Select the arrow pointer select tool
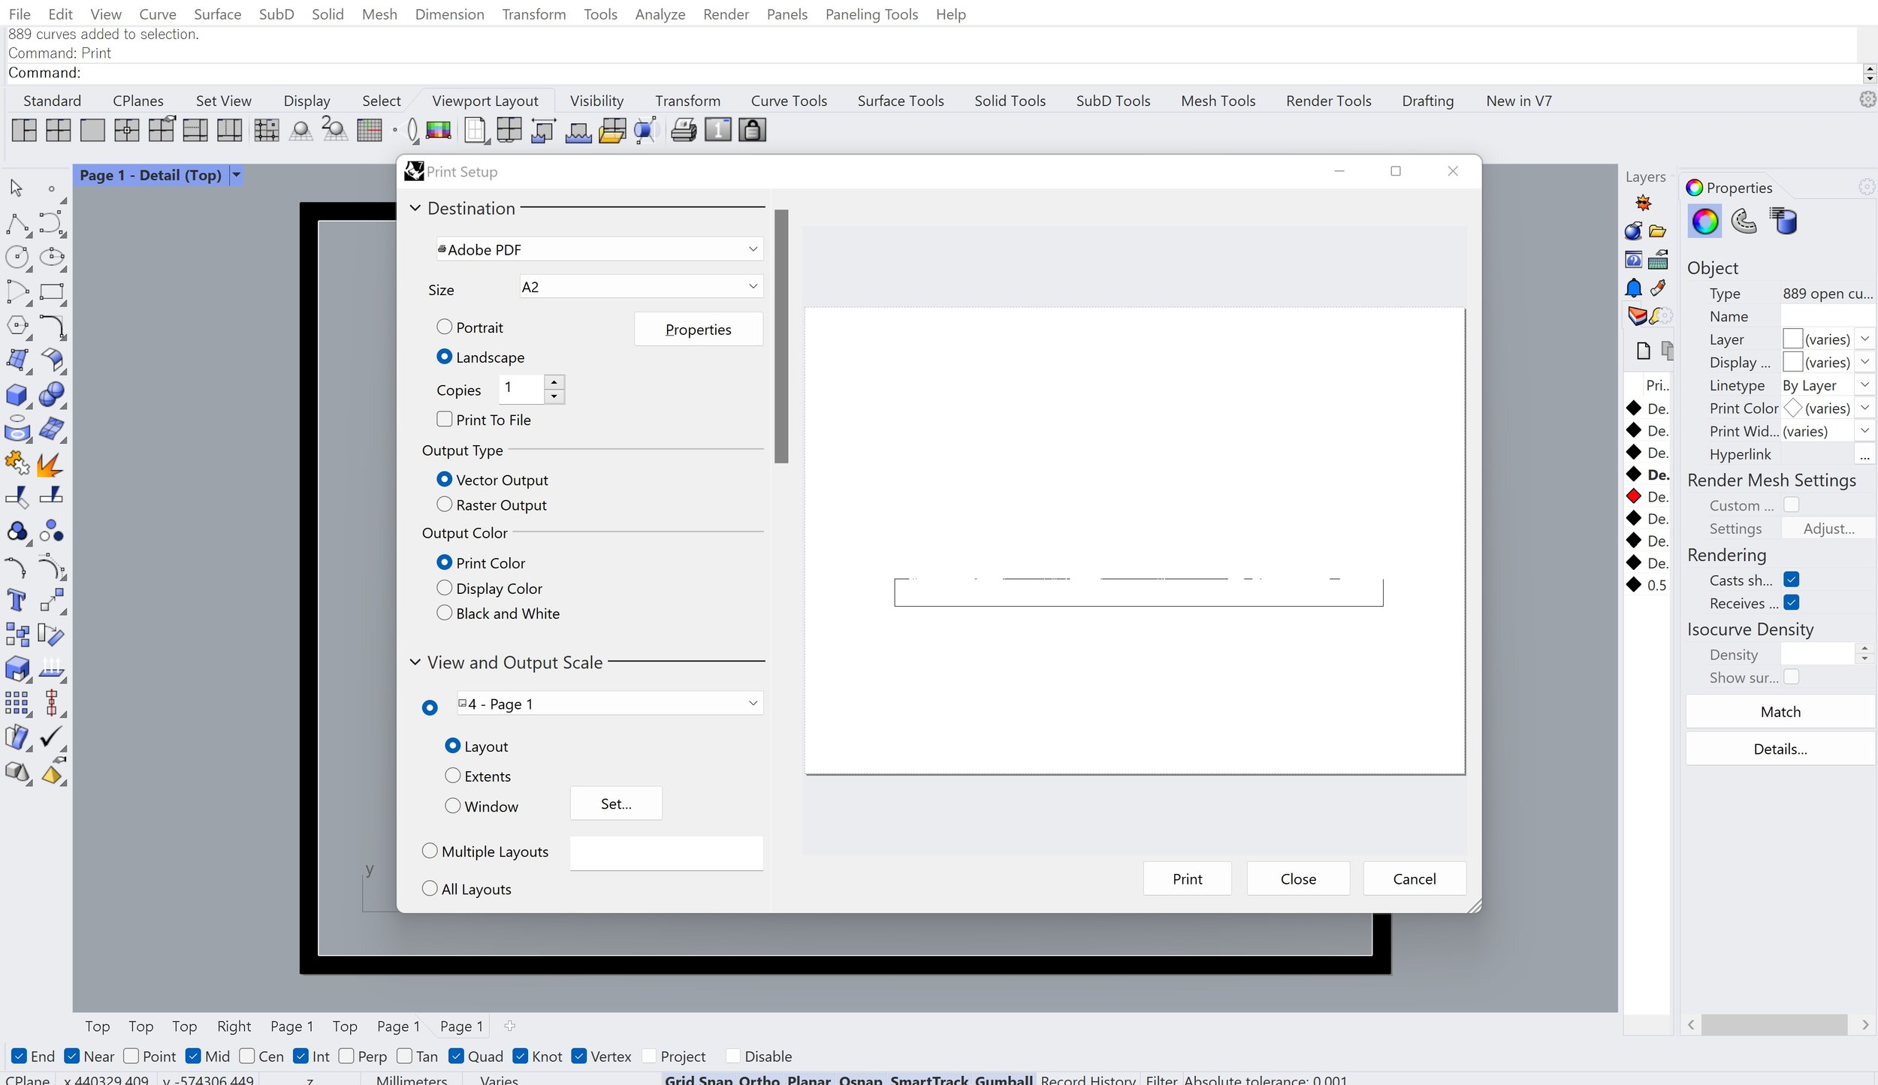This screenshot has height=1085, width=1878. point(17,188)
